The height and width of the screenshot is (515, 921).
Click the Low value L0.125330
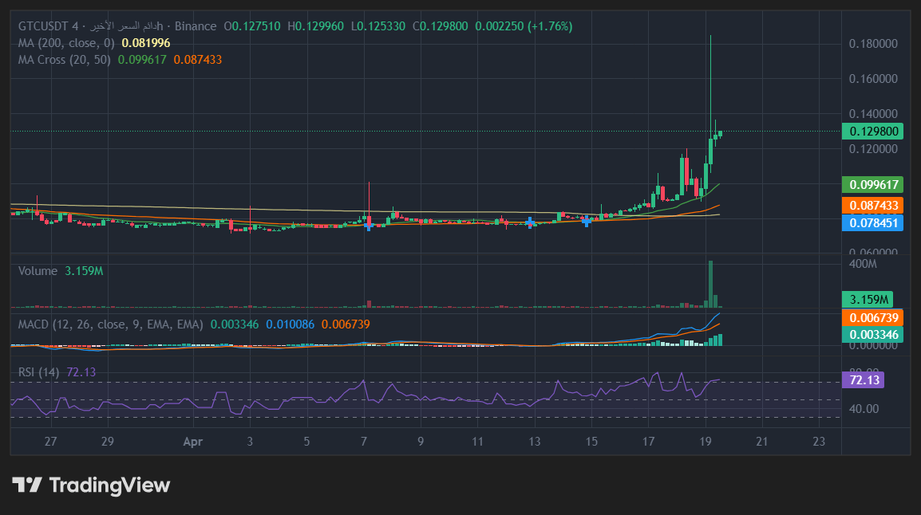(377, 26)
